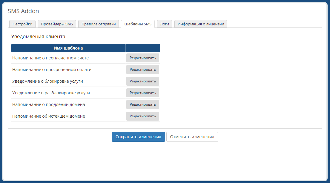Image resolution: width=330 pixels, height=183 pixels.
Task: Save changes with Сохранить изменения
Action: tap(138, 137)
